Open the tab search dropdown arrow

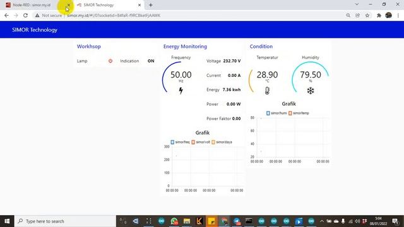(357, 4)
